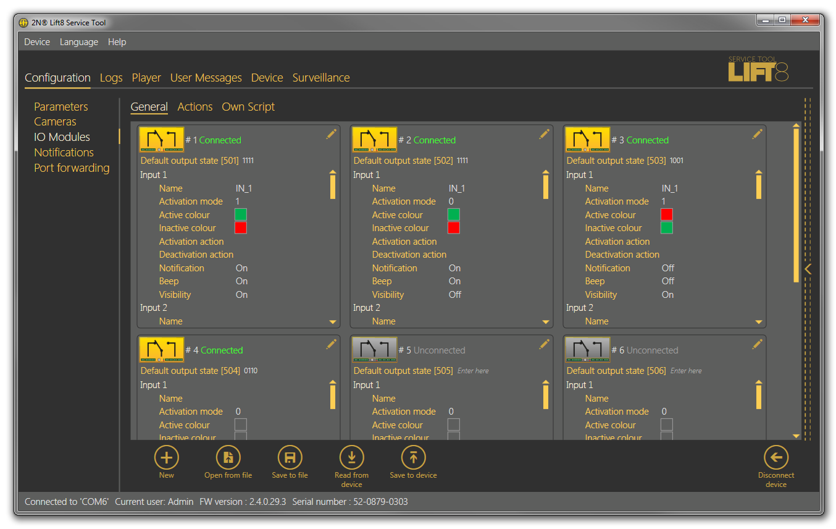Click the Save to file icon
This screenshot has height=529, width=836.
[290, 458]
